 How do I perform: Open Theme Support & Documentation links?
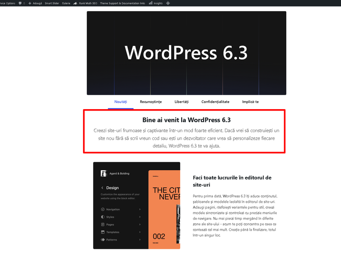coord(123,3)
